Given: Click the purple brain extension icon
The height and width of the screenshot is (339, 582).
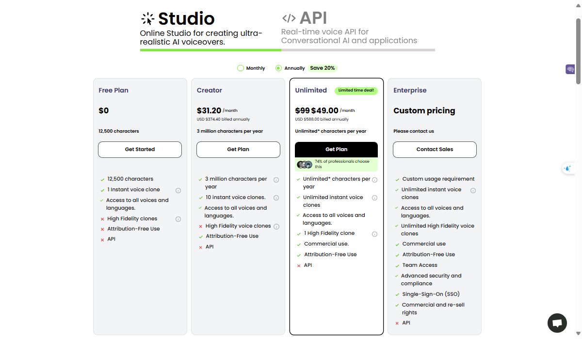Looking at the screenshot, I should 570,69.
